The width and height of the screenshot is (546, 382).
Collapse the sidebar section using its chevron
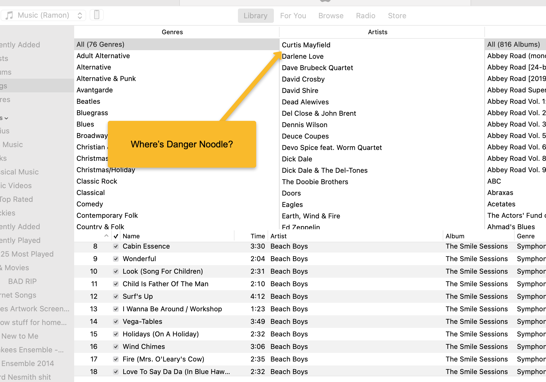tap(6, 118)
